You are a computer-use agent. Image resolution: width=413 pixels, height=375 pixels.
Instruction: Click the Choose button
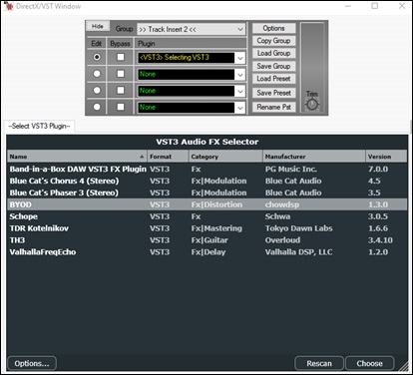(x=370, y=363)
